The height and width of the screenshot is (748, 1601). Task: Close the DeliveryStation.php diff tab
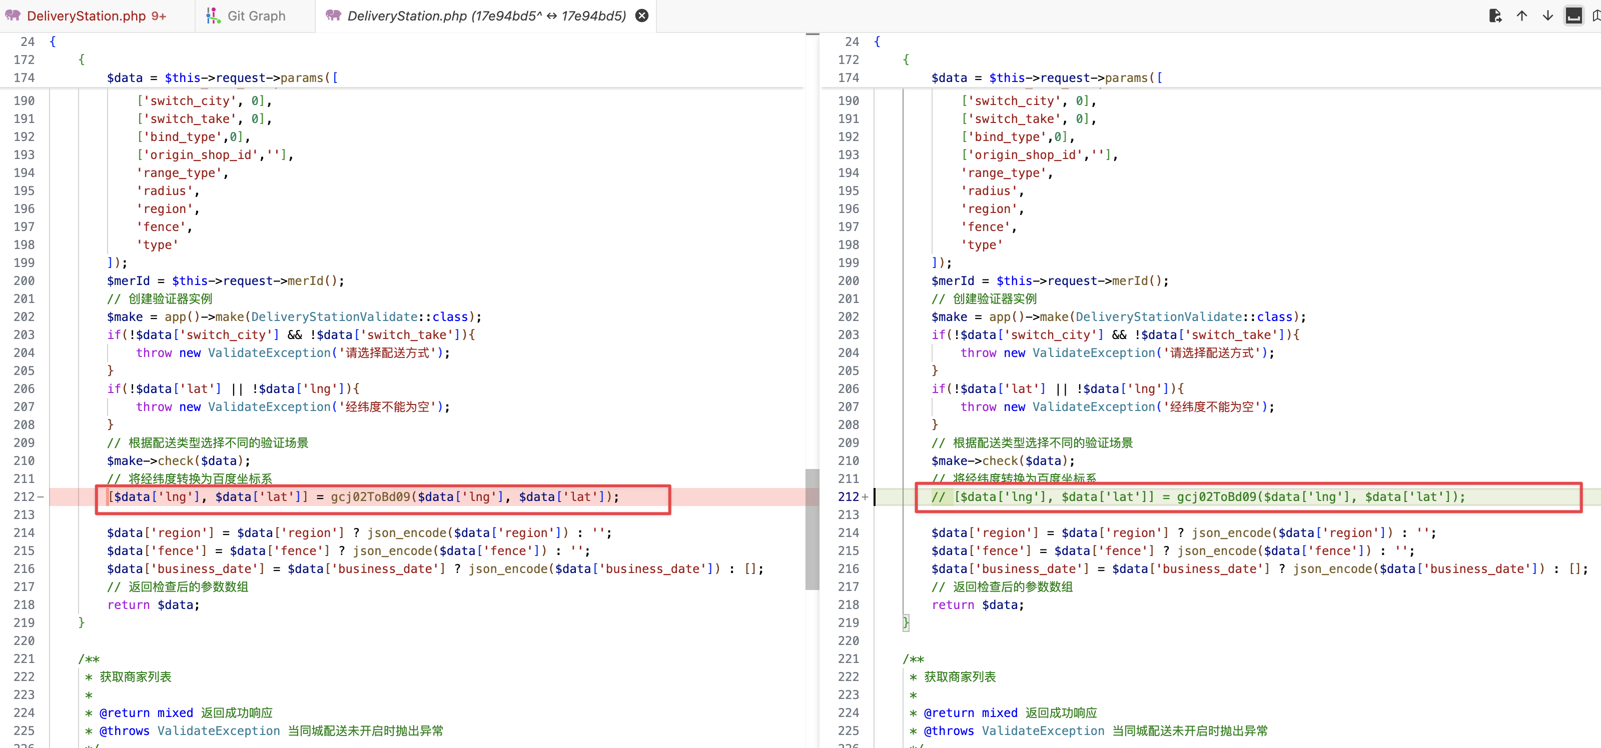tap(642, 16)
